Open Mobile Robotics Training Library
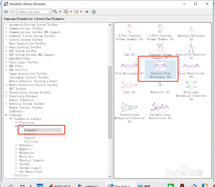This screenshot has width=215, height=187. tap(34, 81)
